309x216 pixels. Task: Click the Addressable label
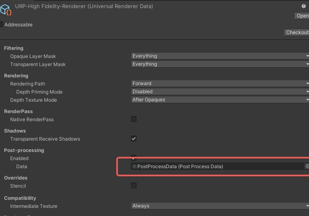[19, 25]
